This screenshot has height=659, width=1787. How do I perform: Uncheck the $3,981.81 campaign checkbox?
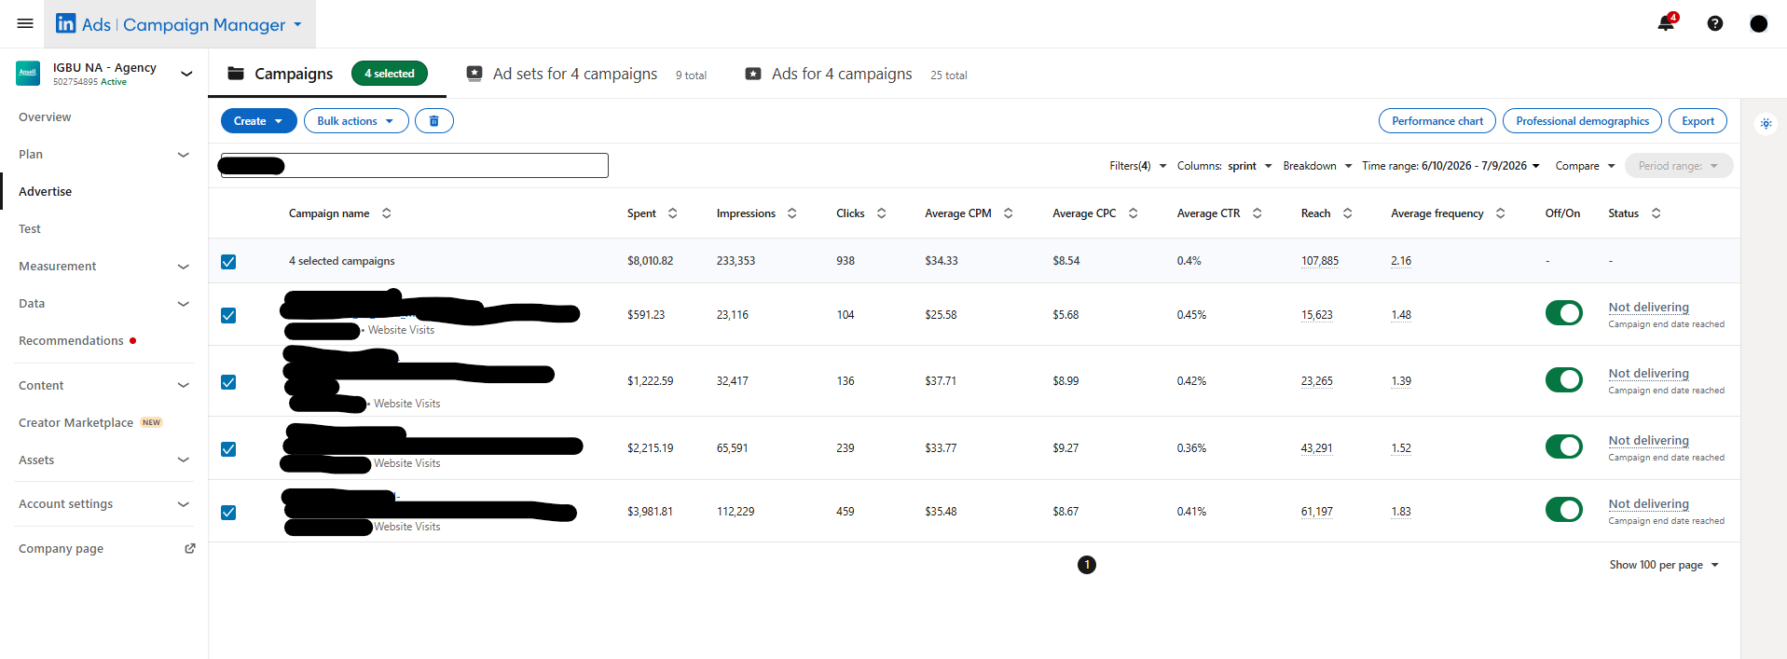228,513
